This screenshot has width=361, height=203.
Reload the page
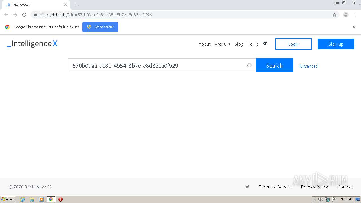point(24,15)
